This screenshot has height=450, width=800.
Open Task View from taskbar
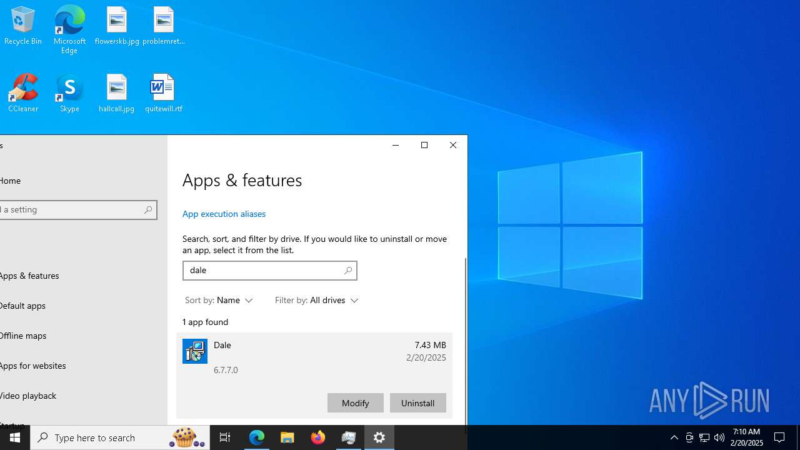[225, 437]
